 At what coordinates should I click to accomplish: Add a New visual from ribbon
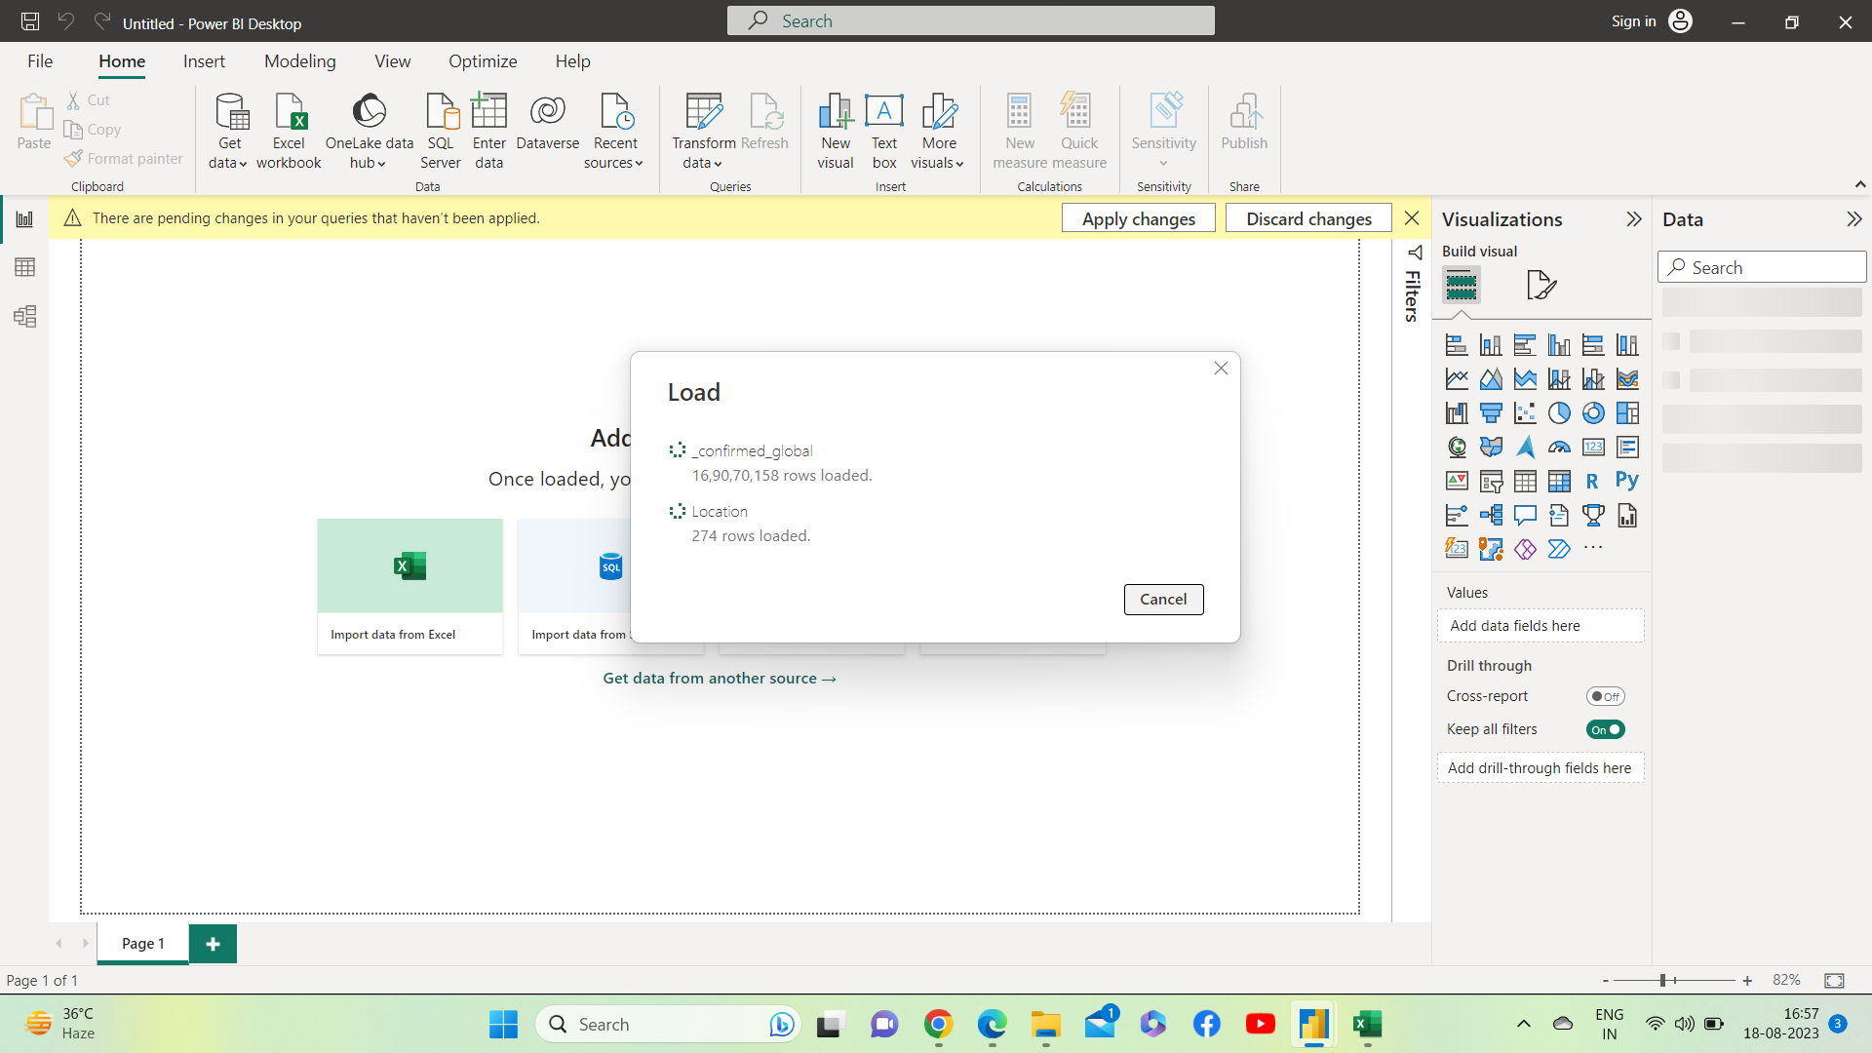coord(836,131)
